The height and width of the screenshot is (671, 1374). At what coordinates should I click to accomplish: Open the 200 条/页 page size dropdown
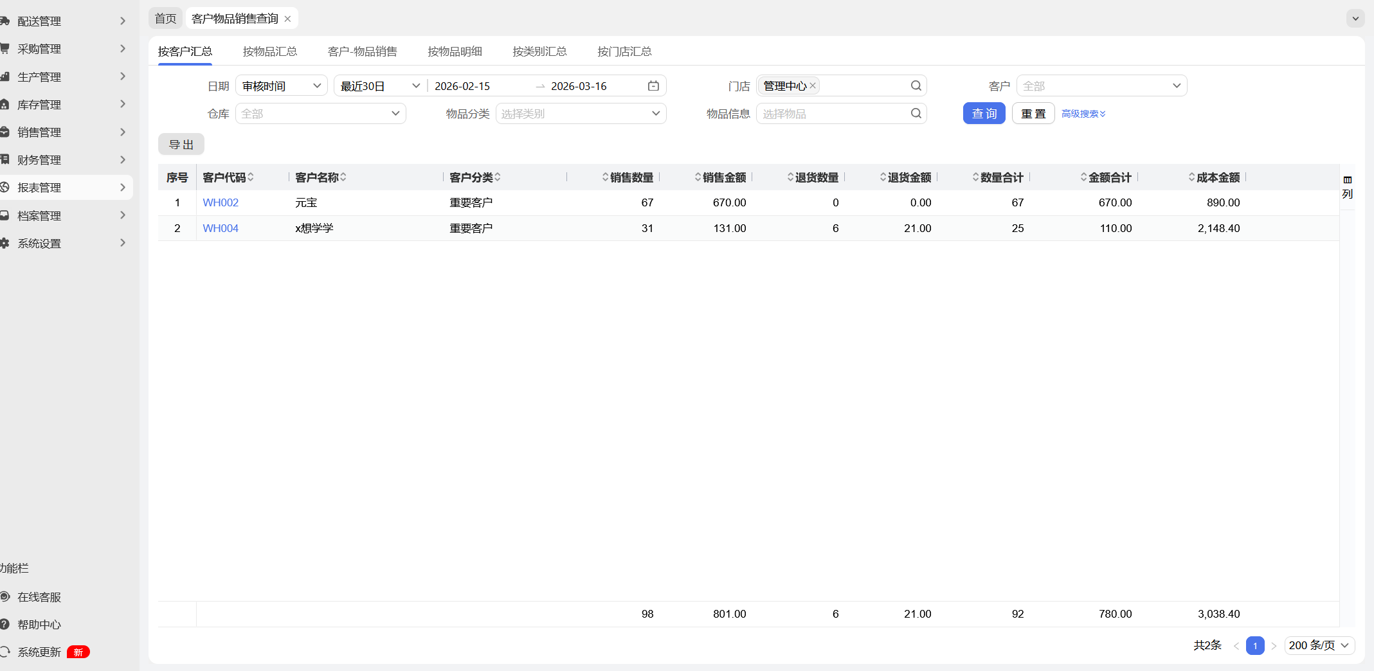[x=1319, y=645]
